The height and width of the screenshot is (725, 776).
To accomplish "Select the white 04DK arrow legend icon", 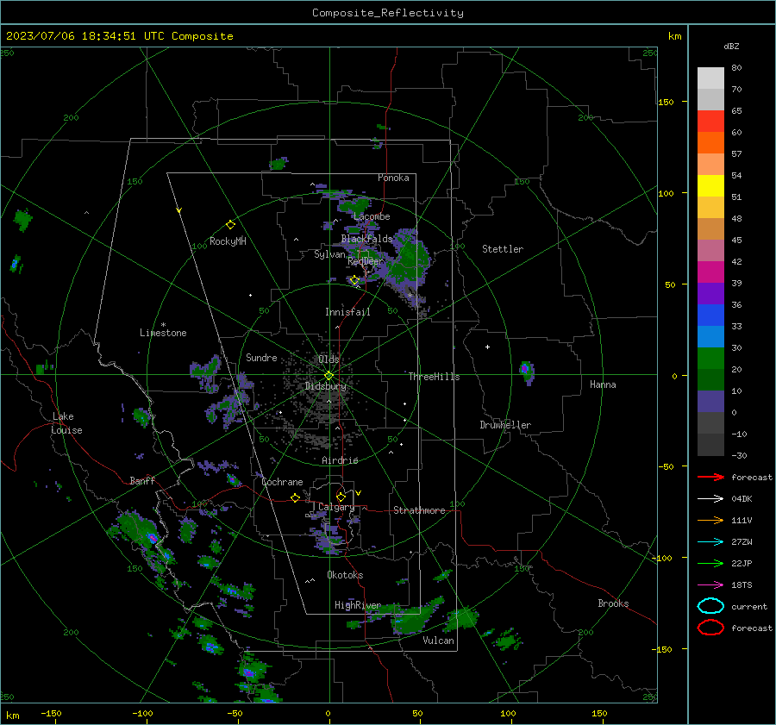I will click(710, 499).
